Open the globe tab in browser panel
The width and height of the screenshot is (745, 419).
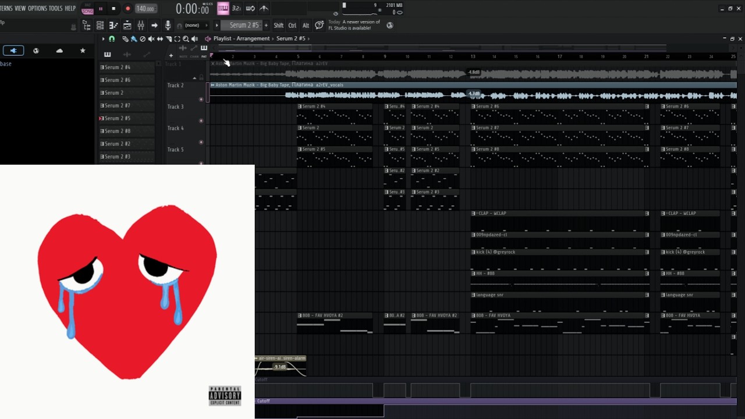tap(36, 51)
